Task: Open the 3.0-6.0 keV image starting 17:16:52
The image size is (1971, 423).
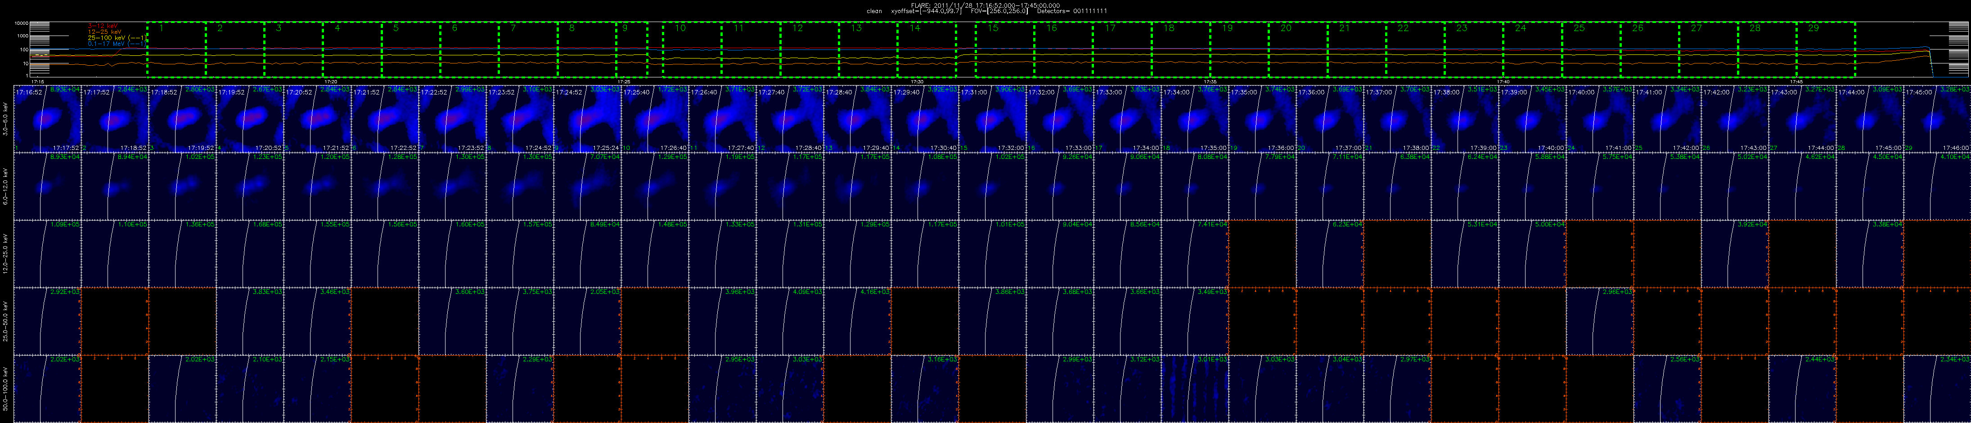Action: pos(47,118)
